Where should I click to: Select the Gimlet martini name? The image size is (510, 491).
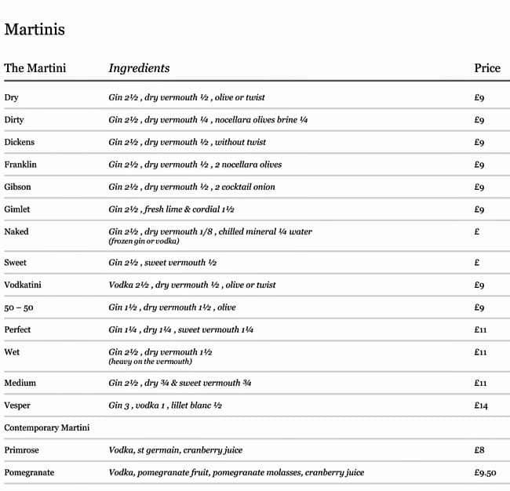coord(17,209)
